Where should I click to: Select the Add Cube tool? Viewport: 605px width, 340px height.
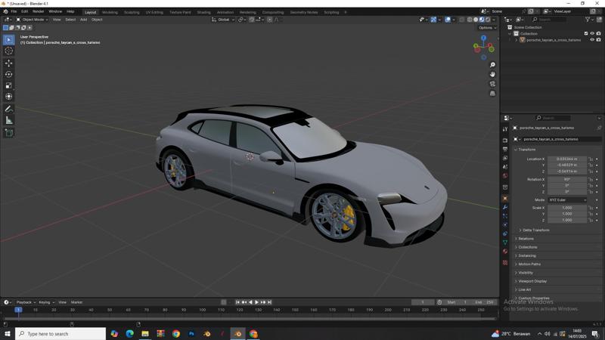(9, 133)
